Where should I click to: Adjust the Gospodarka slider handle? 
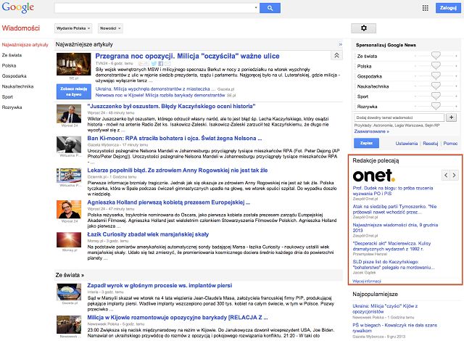pos(436,75)
